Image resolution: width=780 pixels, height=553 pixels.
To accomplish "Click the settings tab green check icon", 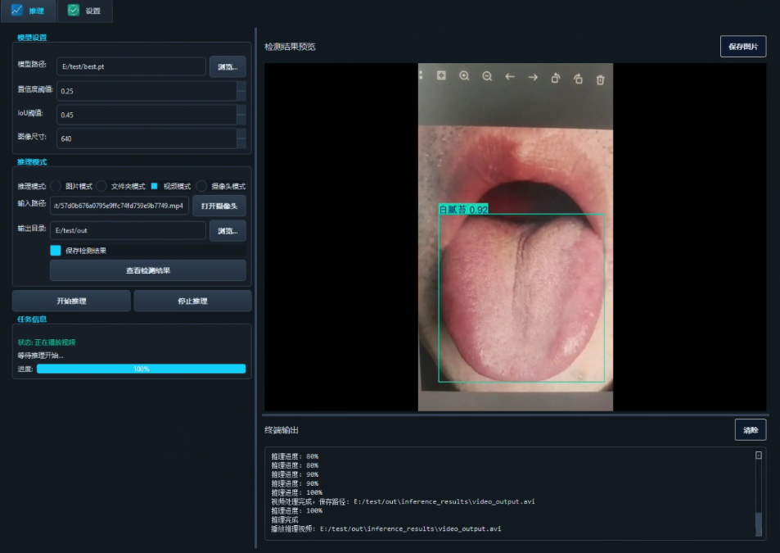I will (74, 11).
